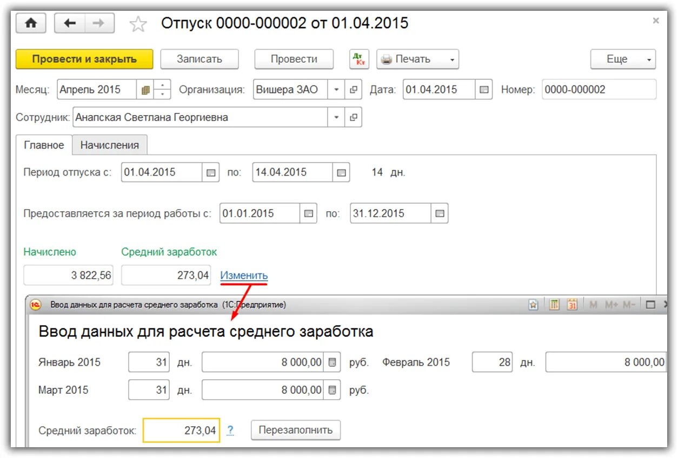Edit Февраль 2015 days field
Viewport: 678px width, 458px height.
492,362
